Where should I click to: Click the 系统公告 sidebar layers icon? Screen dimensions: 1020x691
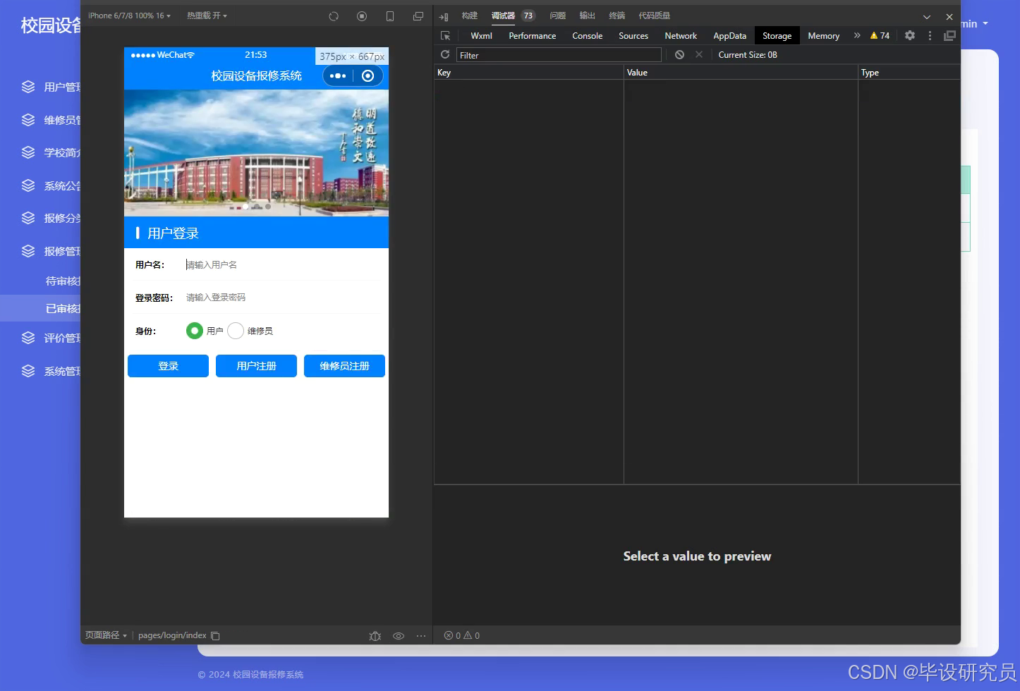click(28, 185)
